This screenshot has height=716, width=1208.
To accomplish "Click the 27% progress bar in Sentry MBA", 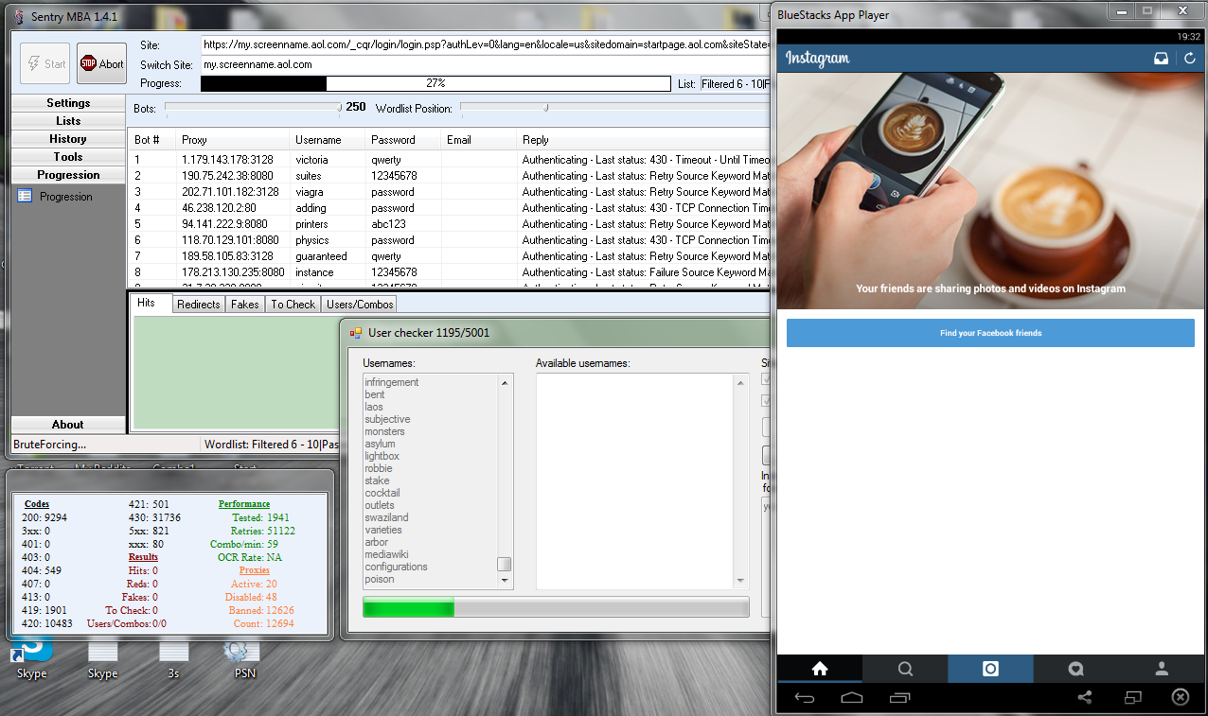I will click(x=435, y=83).
